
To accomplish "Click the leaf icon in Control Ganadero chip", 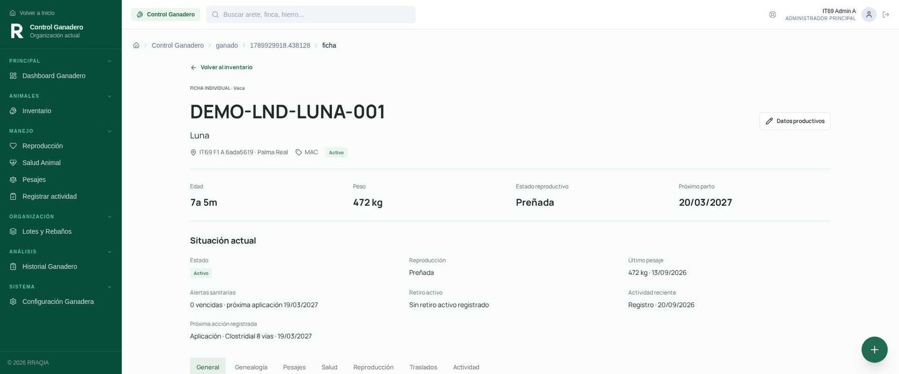I will [140, 15].
